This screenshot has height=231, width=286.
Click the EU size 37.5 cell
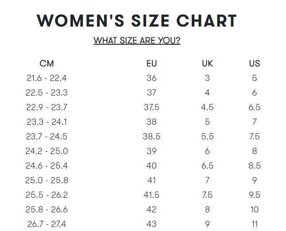coord(151,107)
